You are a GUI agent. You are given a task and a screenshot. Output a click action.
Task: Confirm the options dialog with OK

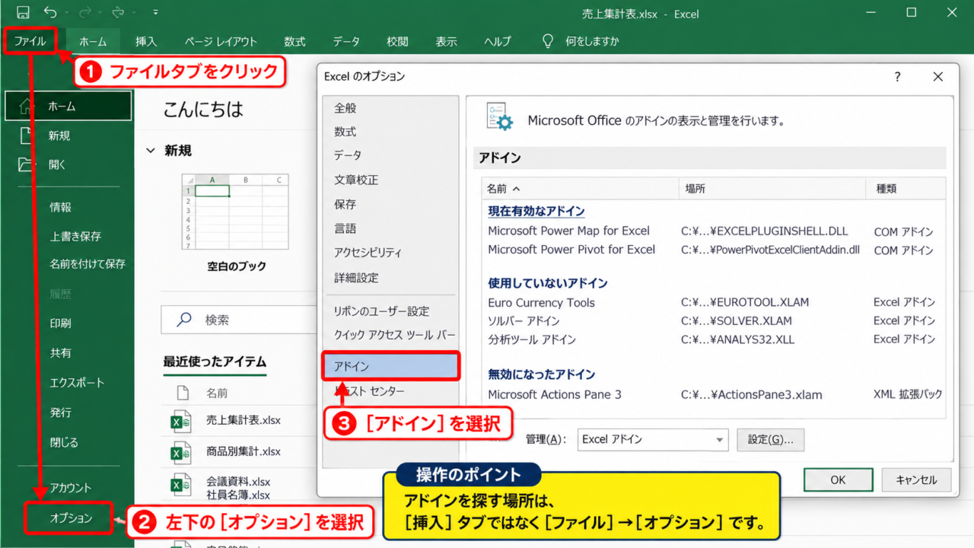(838, 480)
